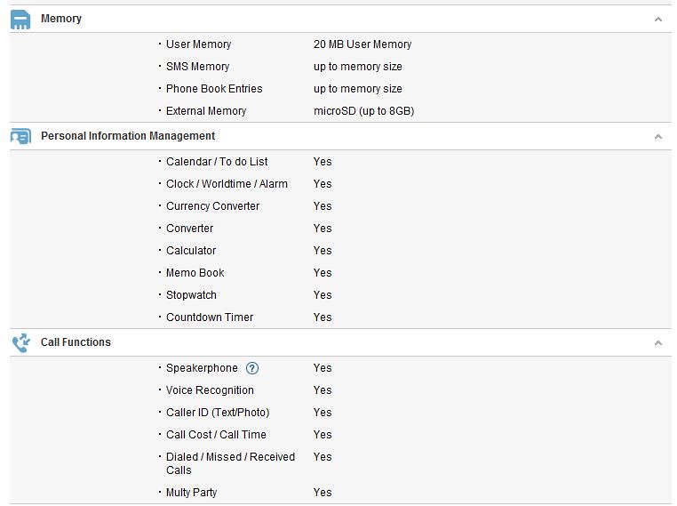The height and width of the screenshot is (506, 677).
Task: Click the Currency Converter row label
Action: pyautogui.click(x=213, y=206)
